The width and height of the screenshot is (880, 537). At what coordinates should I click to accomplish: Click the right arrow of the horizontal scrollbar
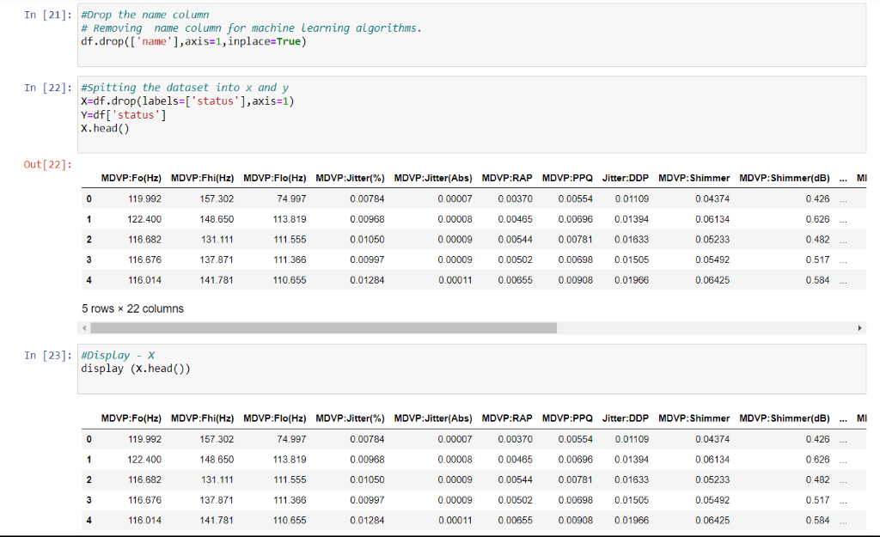[859, 327]
